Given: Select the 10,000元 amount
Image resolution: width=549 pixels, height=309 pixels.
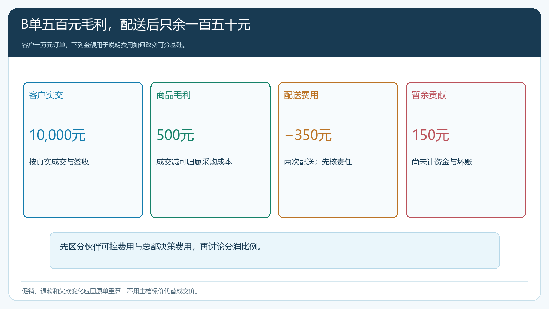Looking at the screenshot, I should coord(57,135).
